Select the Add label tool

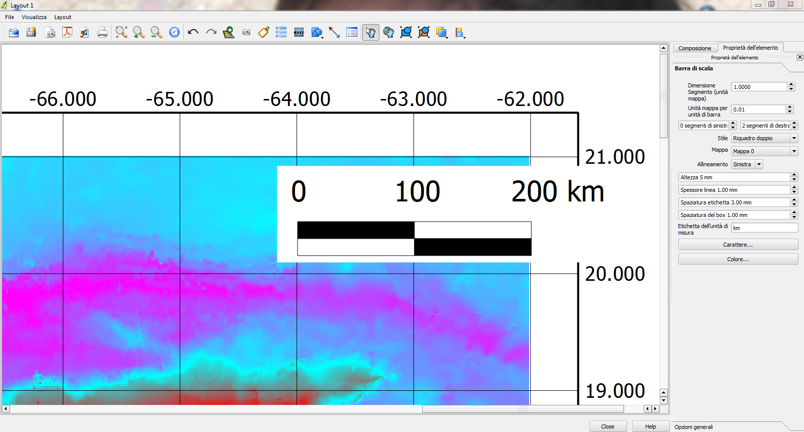click(264, 33)
